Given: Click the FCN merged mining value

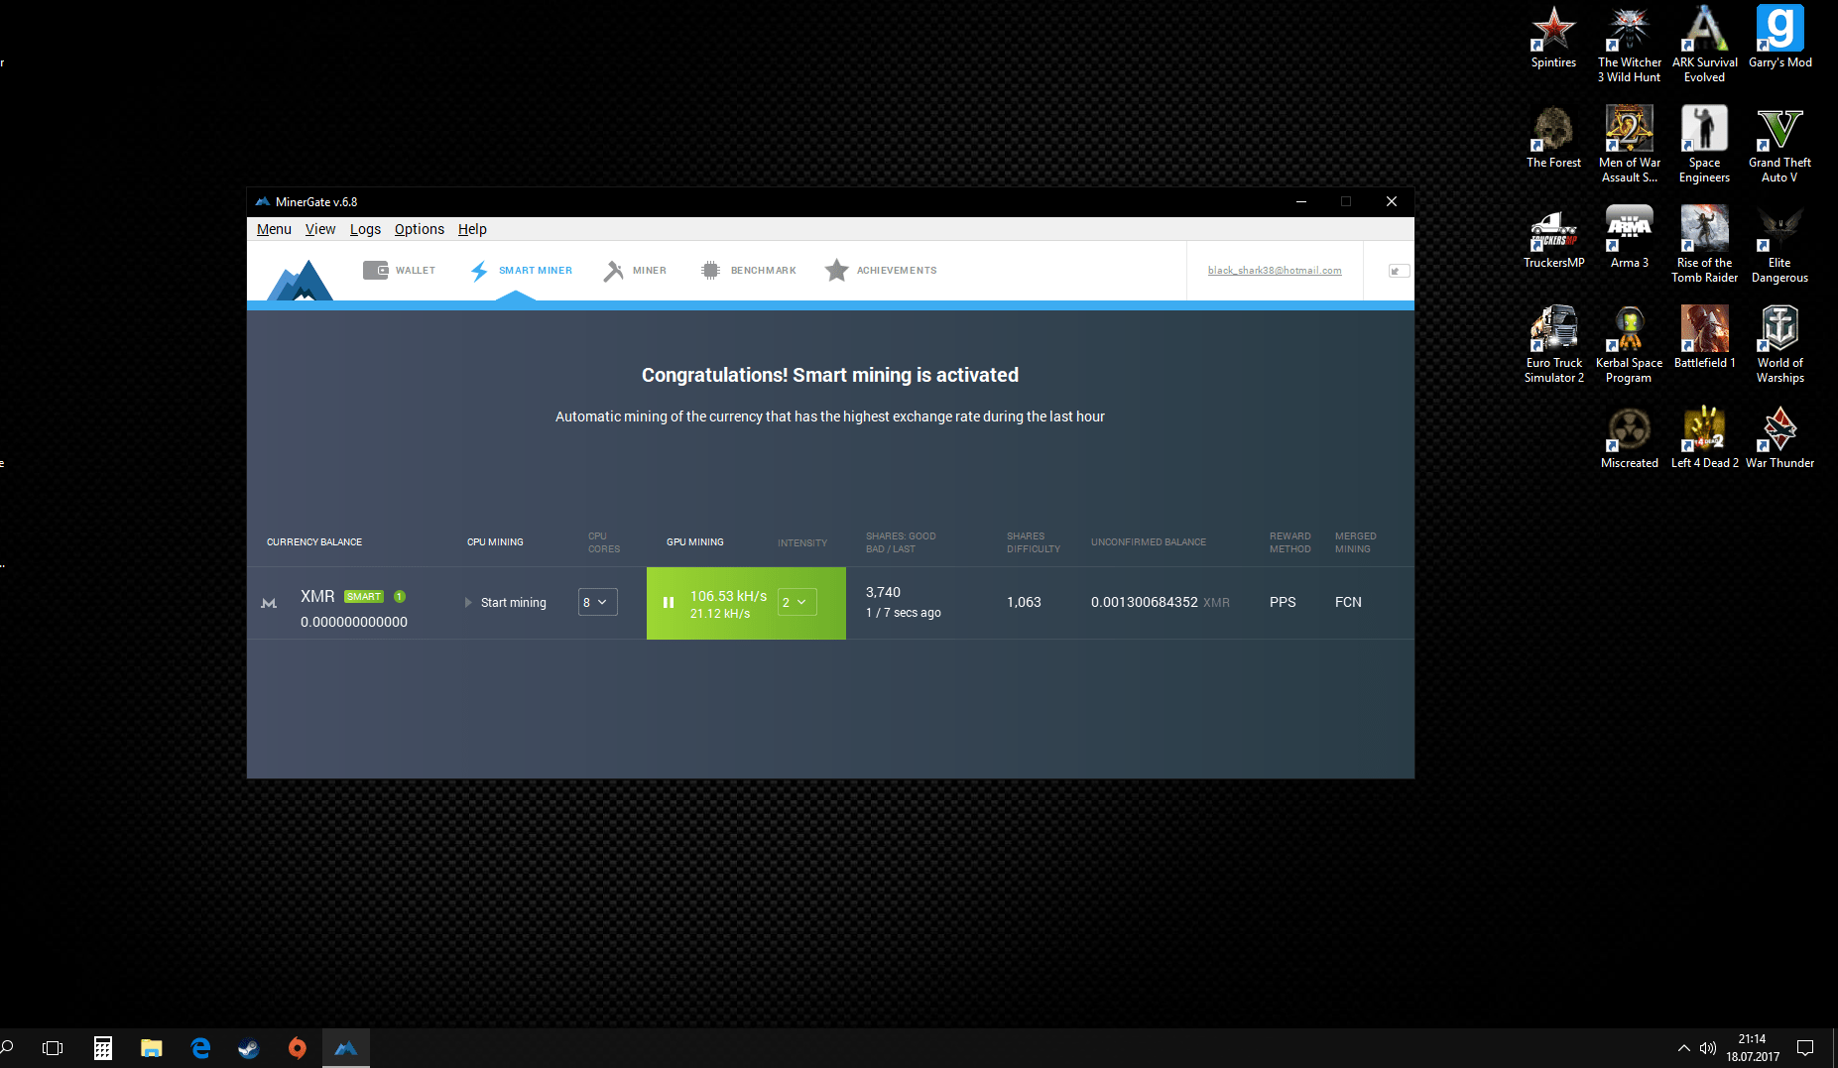Looking at the screenshot, I should point(1348,602).
